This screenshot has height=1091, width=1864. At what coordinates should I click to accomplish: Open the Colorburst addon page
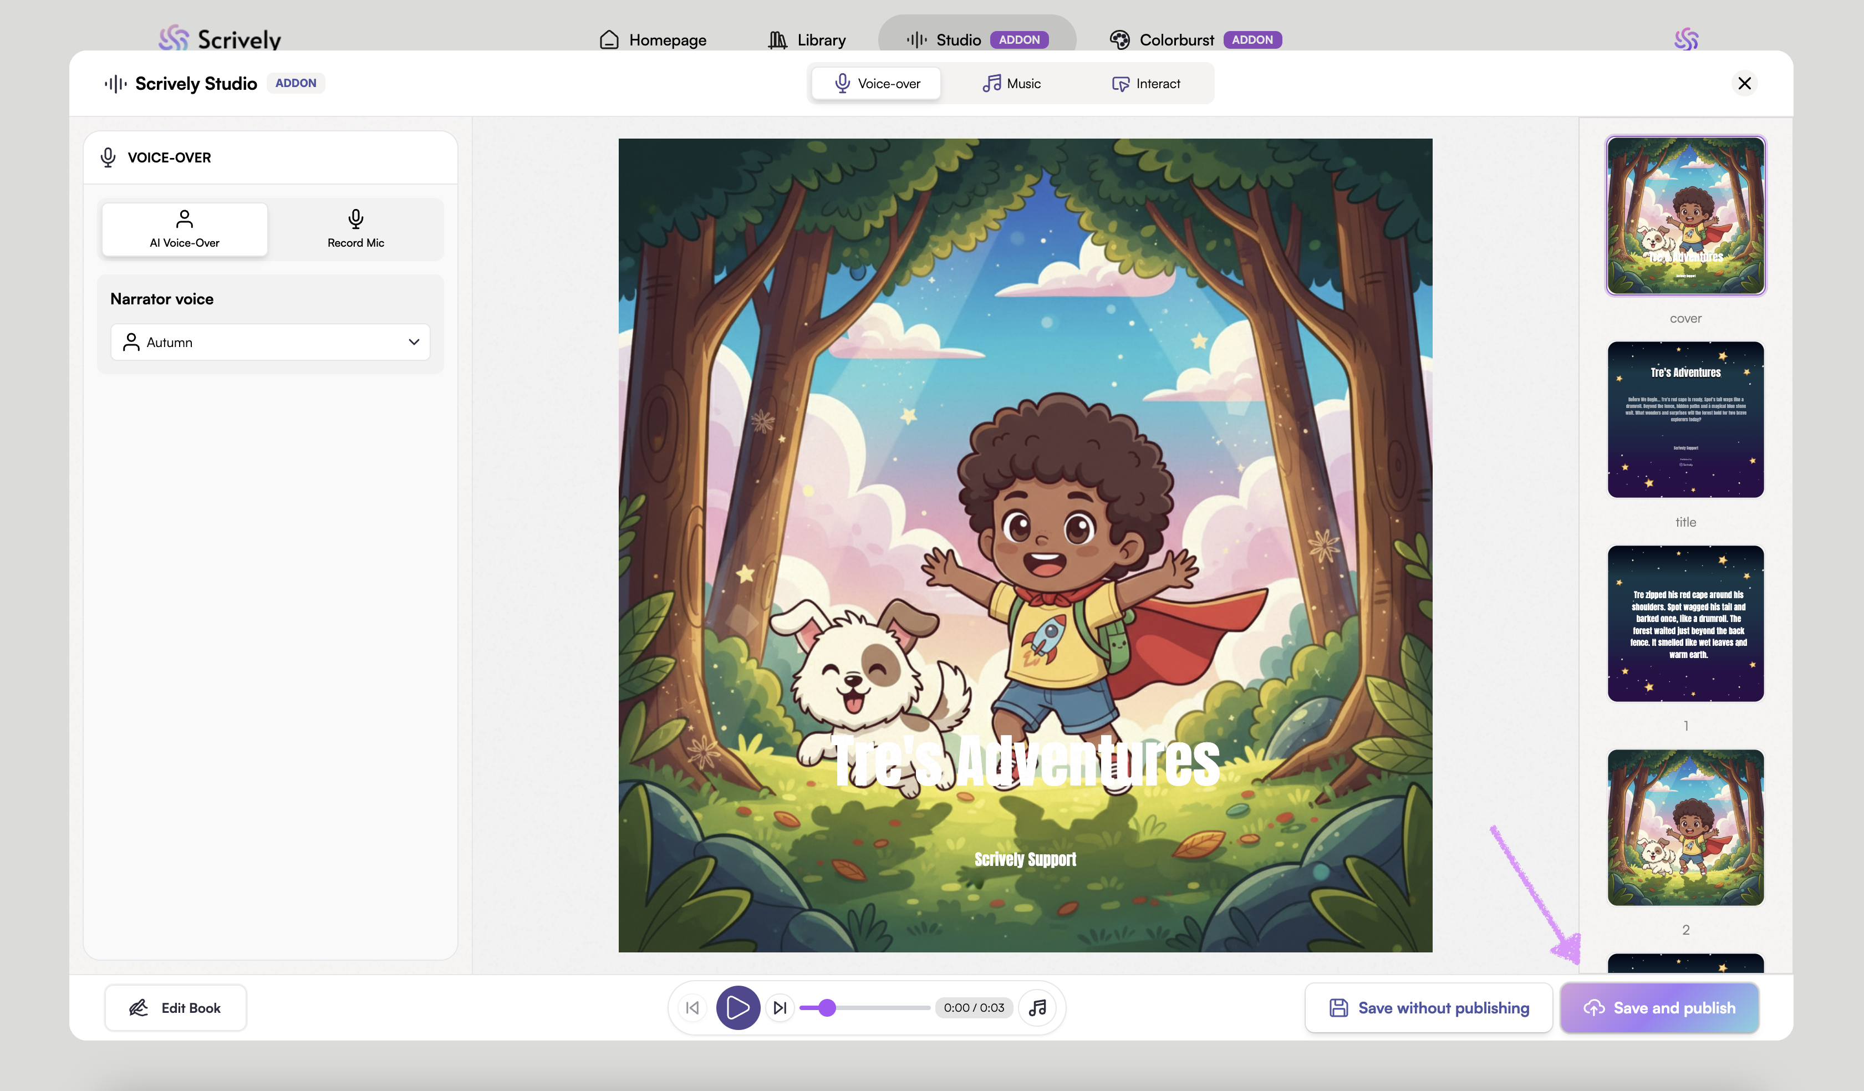pyautogui.click(x=1176, y=40)
